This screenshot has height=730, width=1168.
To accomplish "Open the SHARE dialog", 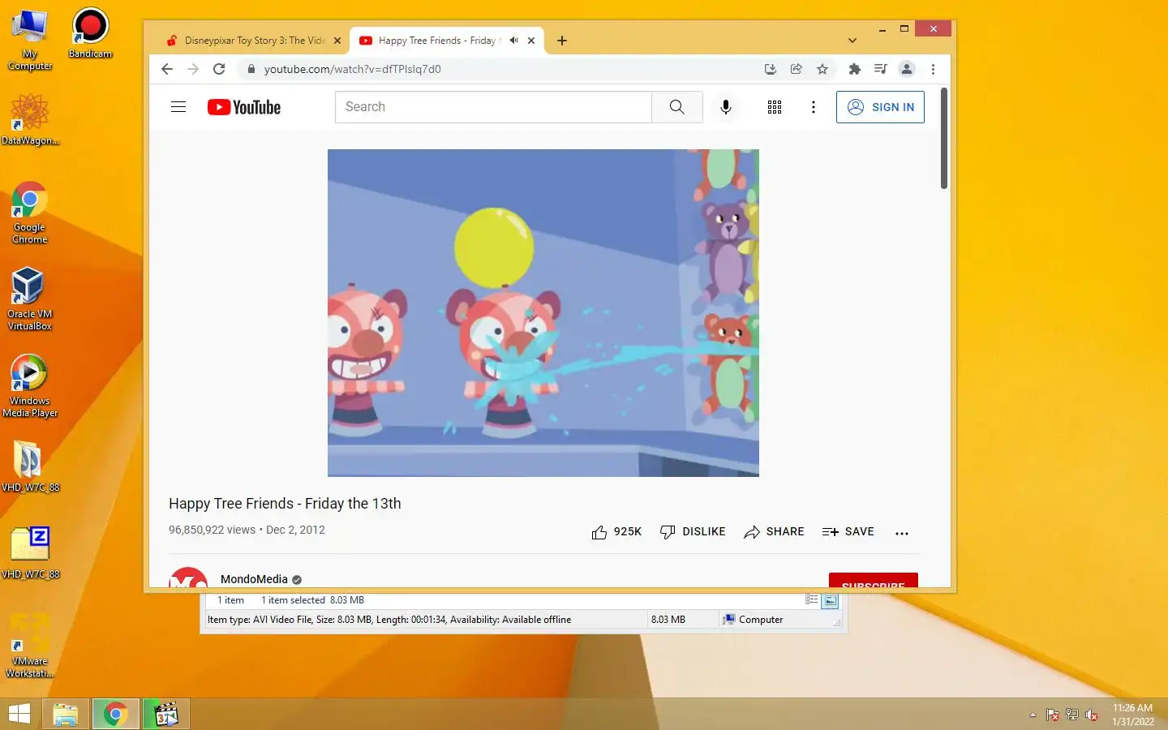I will pyautogui.click(x=774, y=532).
